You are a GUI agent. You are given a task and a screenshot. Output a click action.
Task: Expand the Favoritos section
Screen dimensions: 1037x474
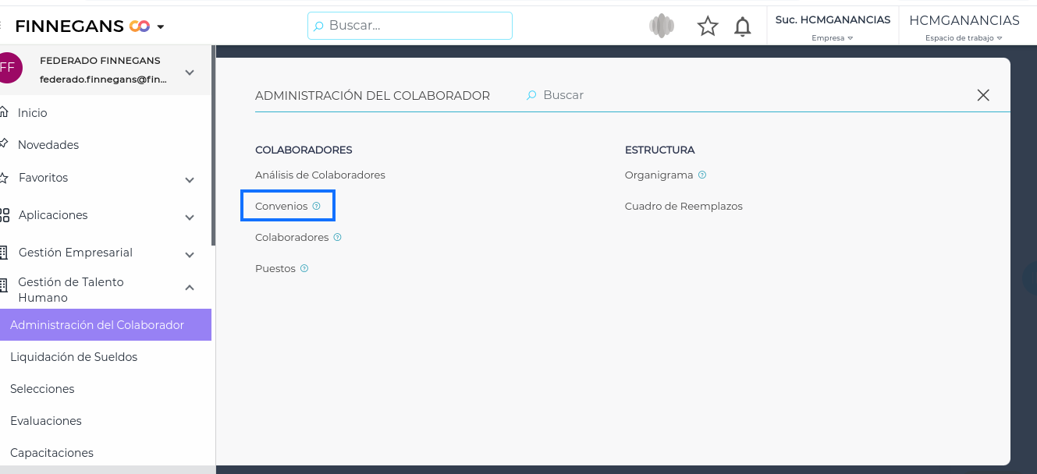coord(189,179)
